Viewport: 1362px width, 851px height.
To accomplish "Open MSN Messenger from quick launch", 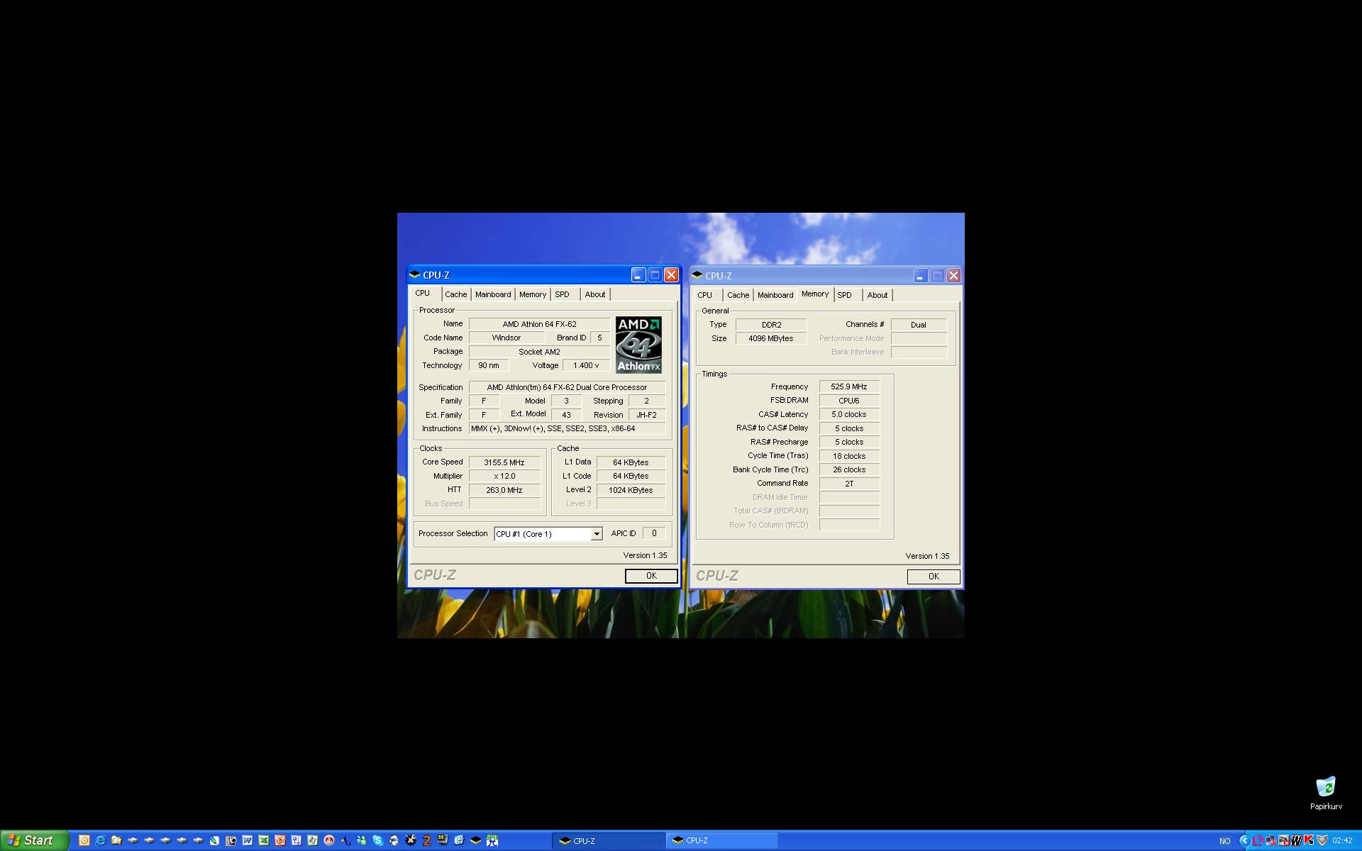I will pos(361,840).
